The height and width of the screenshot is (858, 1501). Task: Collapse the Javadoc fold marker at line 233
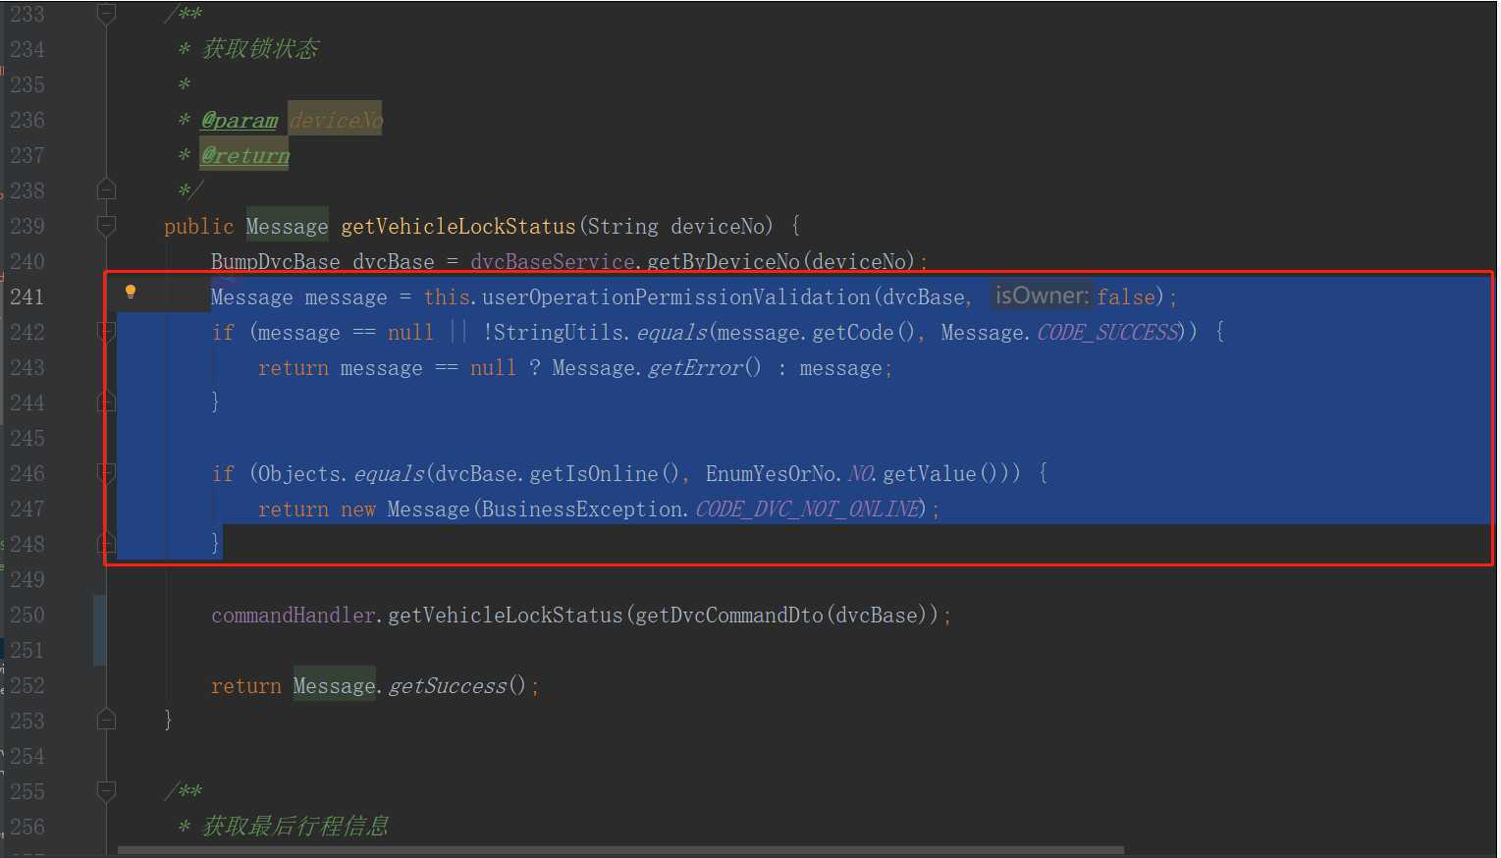[x=107, y=14]
